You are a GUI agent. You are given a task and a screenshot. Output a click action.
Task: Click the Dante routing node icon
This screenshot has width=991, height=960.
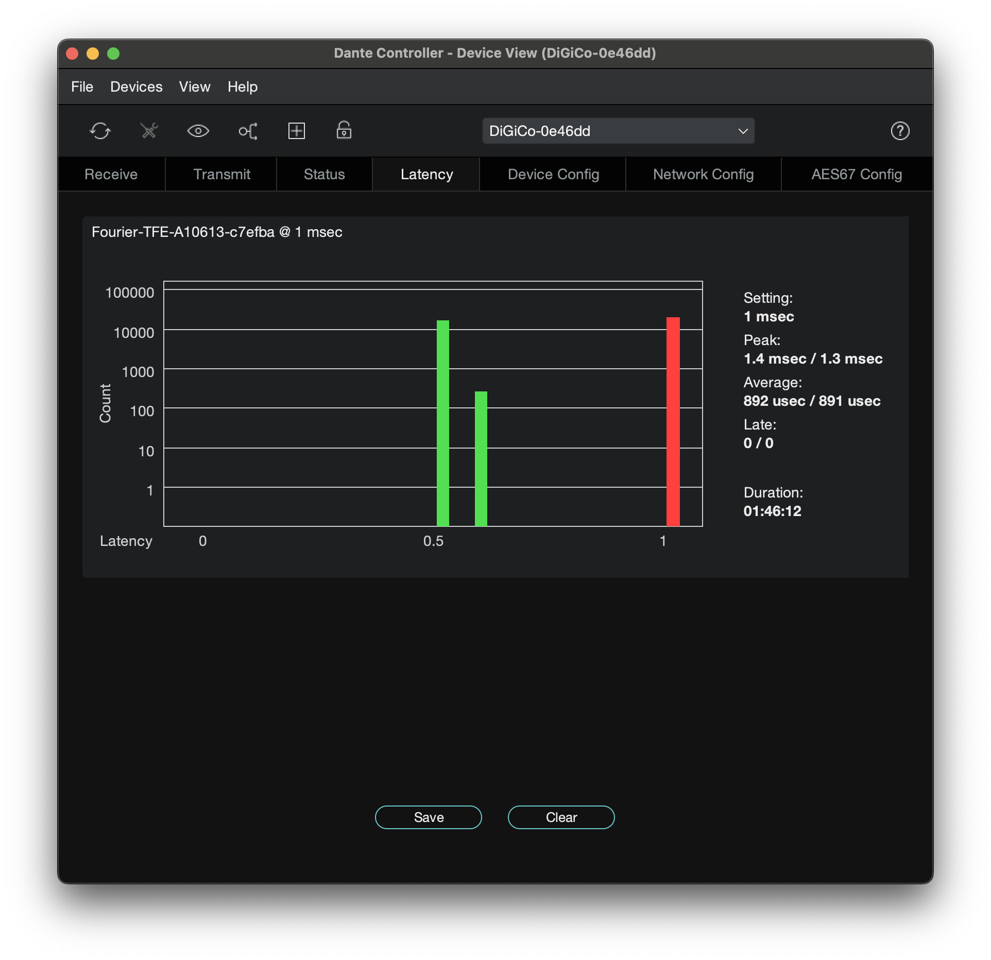248,131
